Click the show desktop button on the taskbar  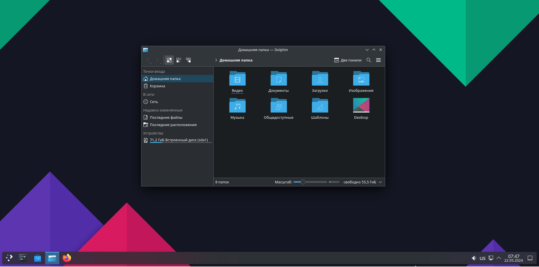click(x=530, y=258)
